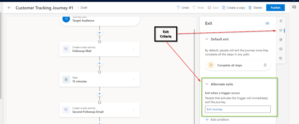Image resolution: width=299 pixels, height=124 pixels.
Task: Publish the journey
Action: tap(275, 8)
